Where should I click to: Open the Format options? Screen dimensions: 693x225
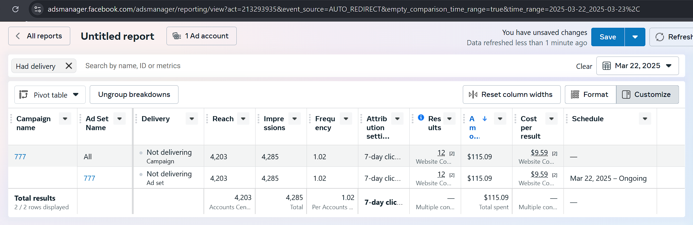(x=590, y=95)
